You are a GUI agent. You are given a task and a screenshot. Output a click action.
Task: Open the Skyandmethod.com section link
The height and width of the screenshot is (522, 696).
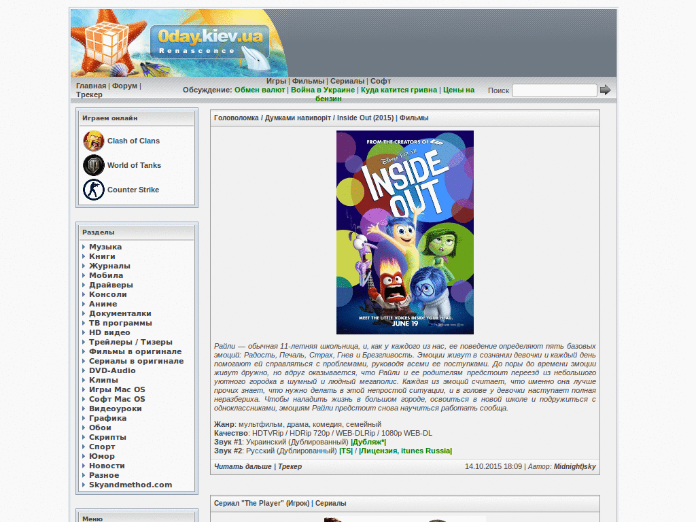pyautogui.click(x=130, y=485)
